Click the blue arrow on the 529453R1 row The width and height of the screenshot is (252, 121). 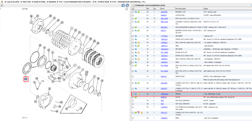pyautogui.click(x=136, y=12)
